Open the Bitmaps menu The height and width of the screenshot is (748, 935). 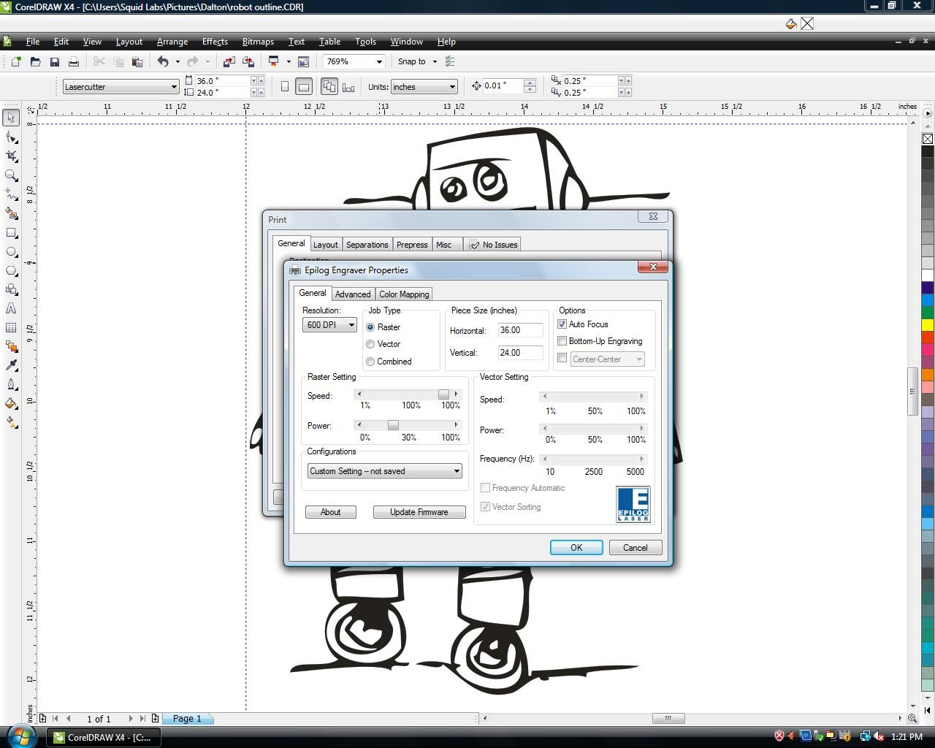pos(258,42)
